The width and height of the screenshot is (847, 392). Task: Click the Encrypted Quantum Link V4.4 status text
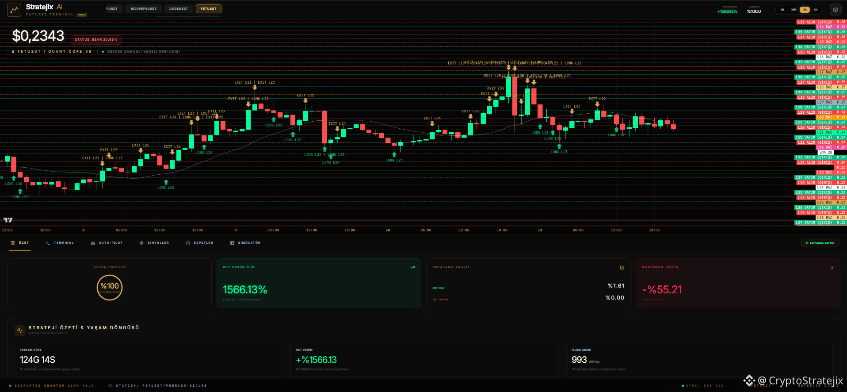pyautogui.click(x=54, y=386)
